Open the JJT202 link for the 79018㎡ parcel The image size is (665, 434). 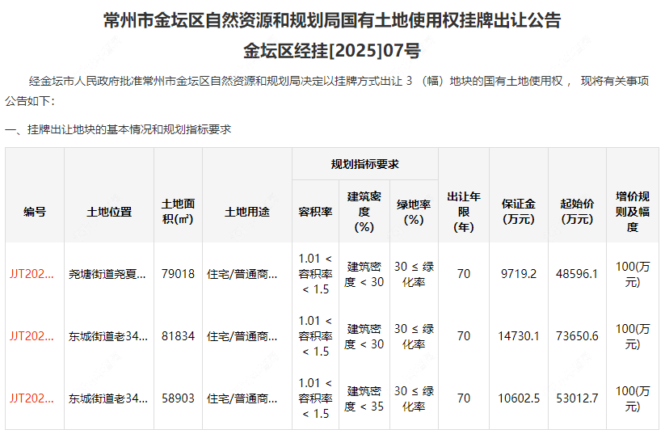[32, 274]
